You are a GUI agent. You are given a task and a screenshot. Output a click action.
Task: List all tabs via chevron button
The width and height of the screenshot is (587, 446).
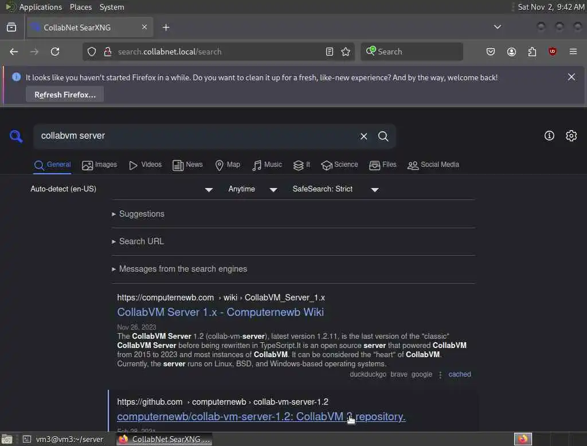click(x=498, y=27)
